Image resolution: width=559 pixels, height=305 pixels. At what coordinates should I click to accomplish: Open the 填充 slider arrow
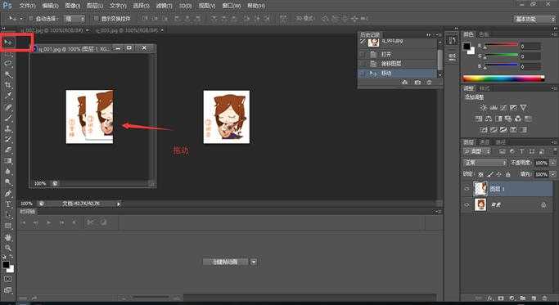[x=553, y=174]
